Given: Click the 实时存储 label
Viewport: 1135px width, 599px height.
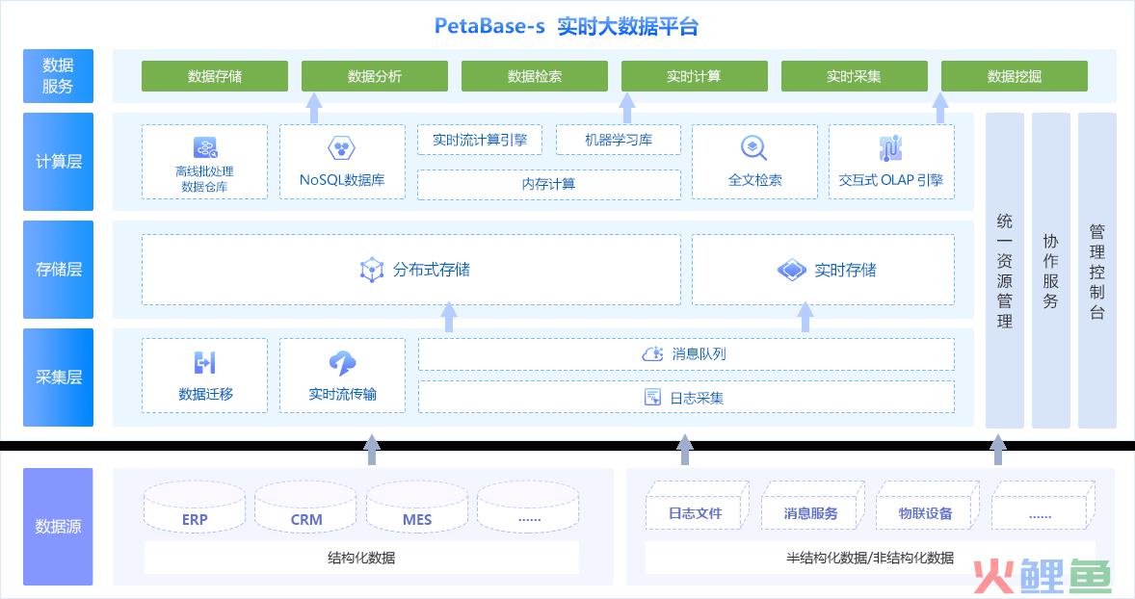Looking at the screenshot, I should [845, 270].
